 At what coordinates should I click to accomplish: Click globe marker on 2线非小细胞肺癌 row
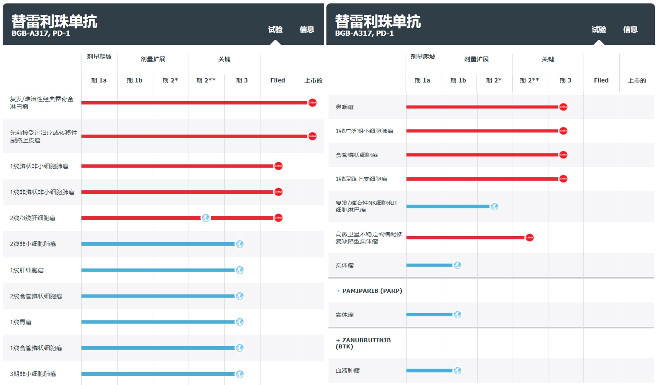(x=240, y=244)
